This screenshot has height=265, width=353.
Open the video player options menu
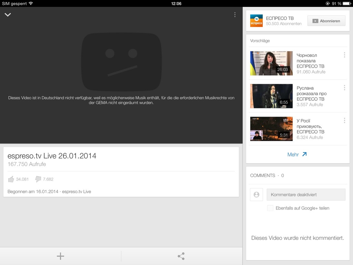point(235,14)
